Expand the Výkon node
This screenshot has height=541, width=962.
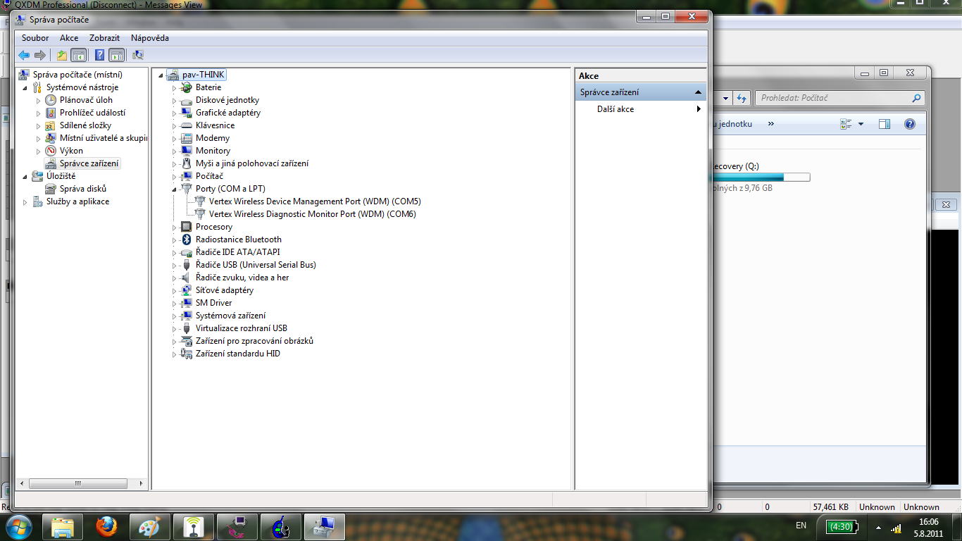click(x=39, y=151)
